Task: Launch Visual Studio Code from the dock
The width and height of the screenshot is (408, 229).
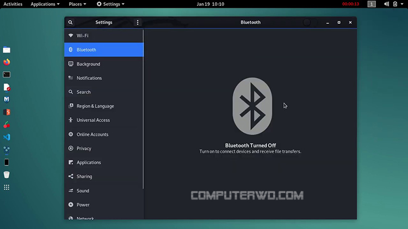Action: (7, 137)
